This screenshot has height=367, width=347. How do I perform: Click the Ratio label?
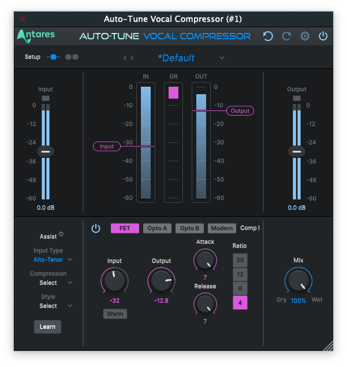pos(240,246)
